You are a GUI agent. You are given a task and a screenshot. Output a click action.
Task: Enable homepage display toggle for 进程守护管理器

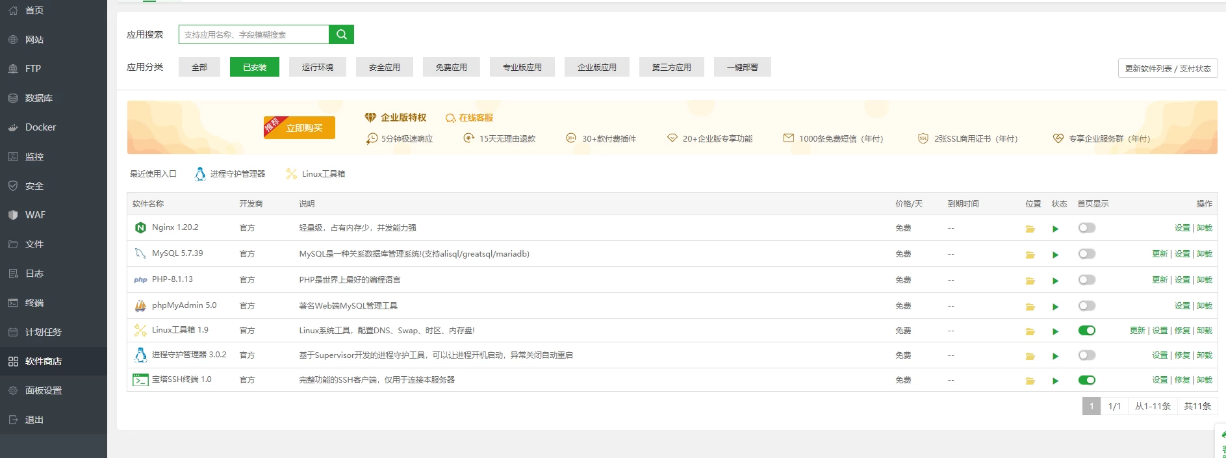(1086, 355)
